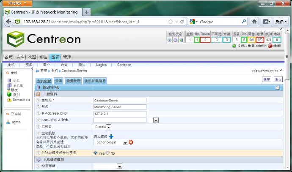Click the host Down count box

205,40
